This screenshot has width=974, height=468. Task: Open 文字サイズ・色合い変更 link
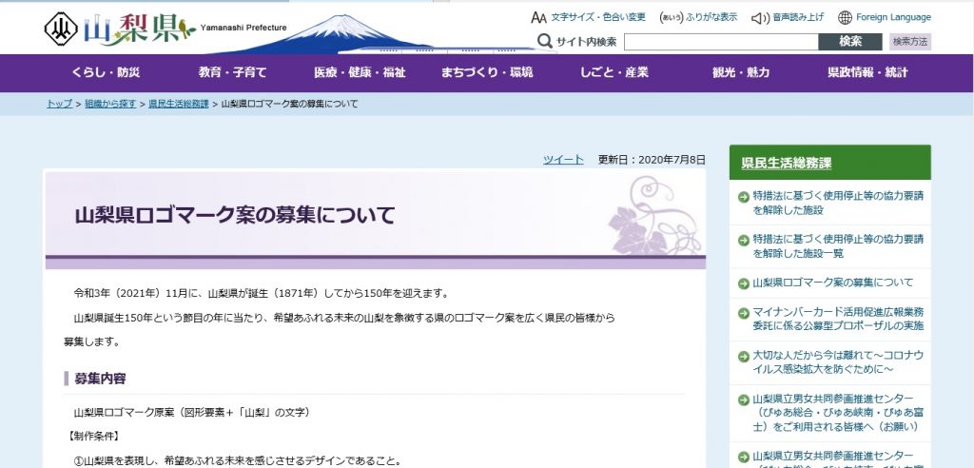pyautogui.click(x=598, y=17)
